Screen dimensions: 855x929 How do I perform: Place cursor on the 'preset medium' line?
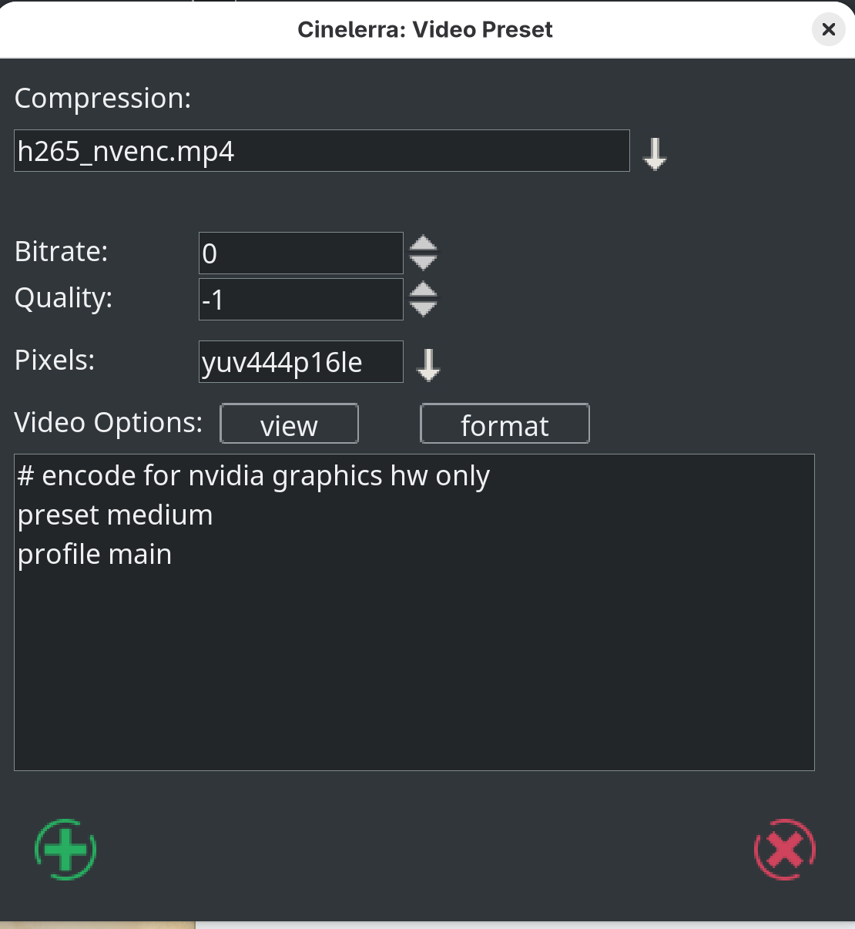[x=116, y=515]
